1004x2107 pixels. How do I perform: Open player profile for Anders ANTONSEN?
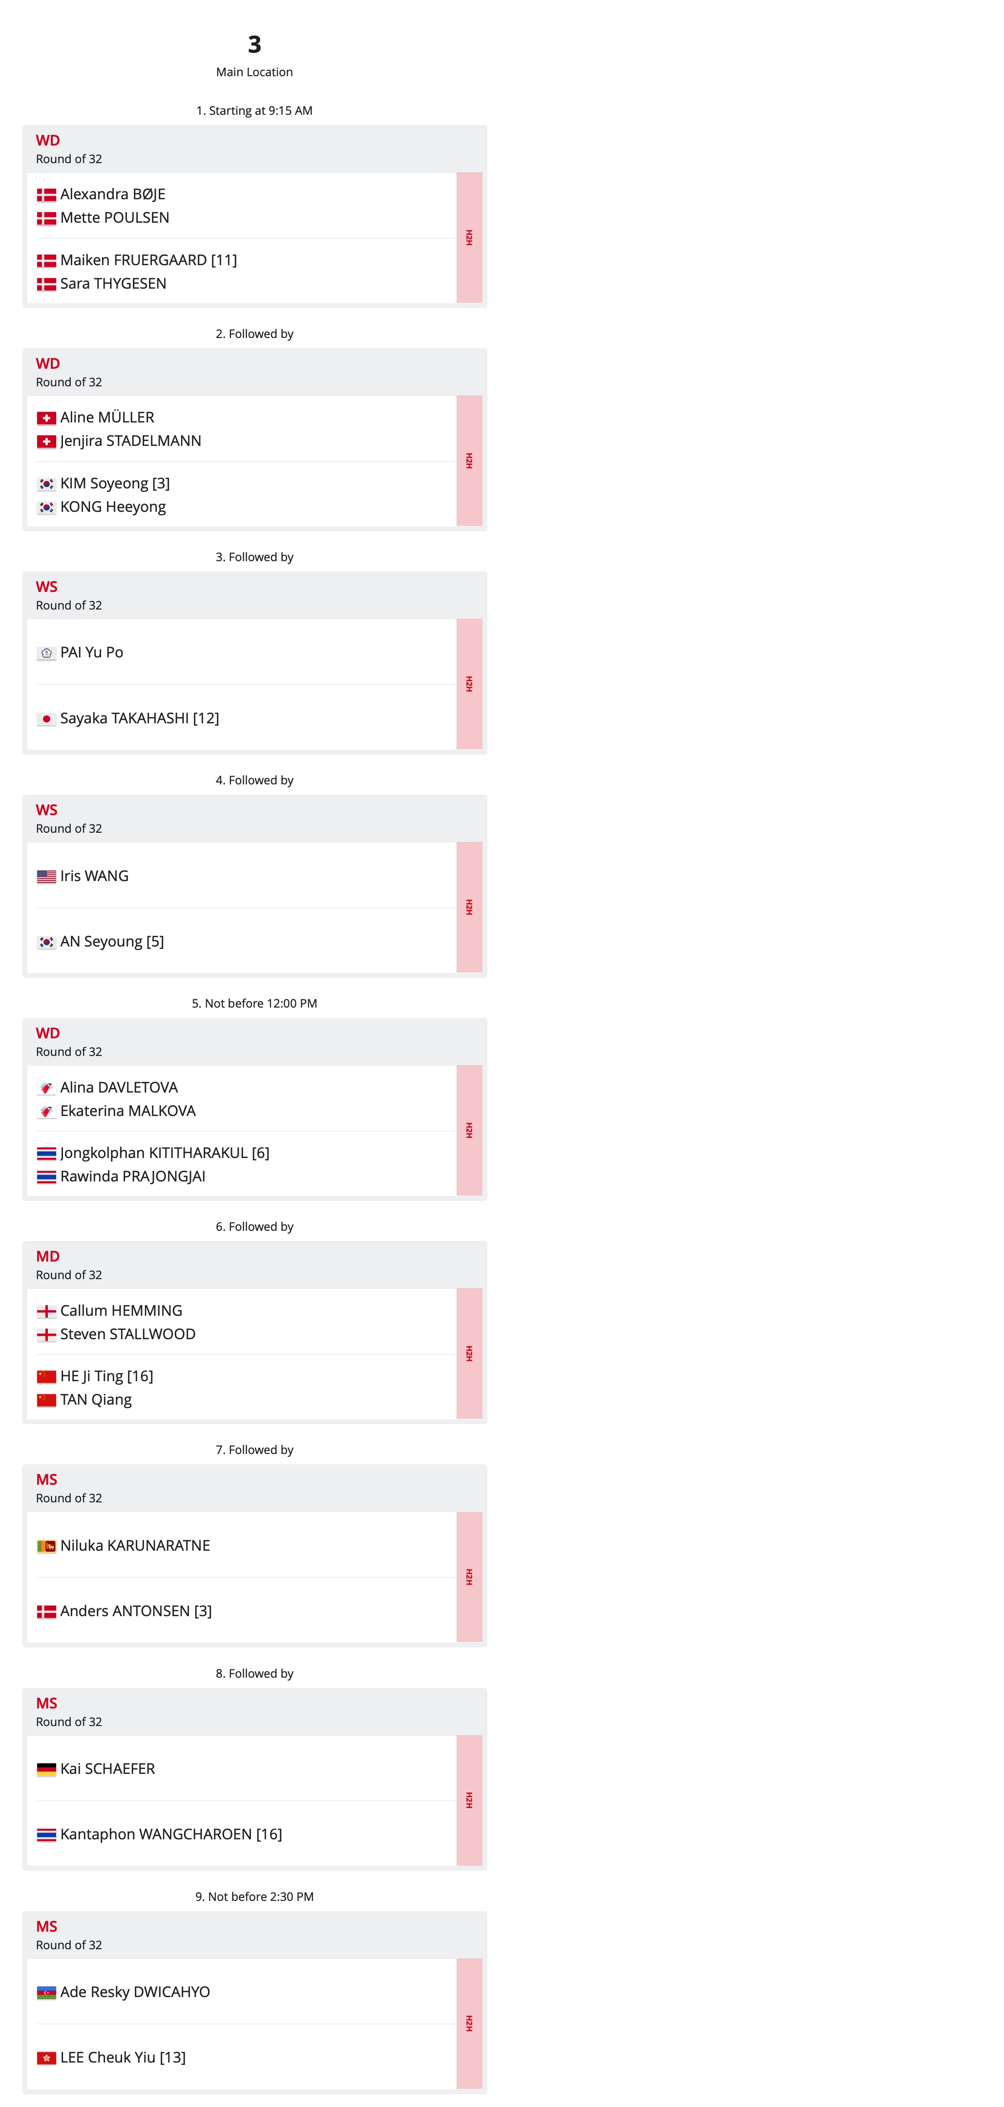click(125, 1611)
